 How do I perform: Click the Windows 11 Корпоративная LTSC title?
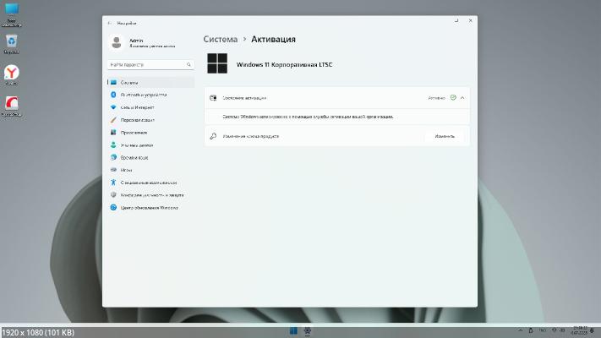284,64
